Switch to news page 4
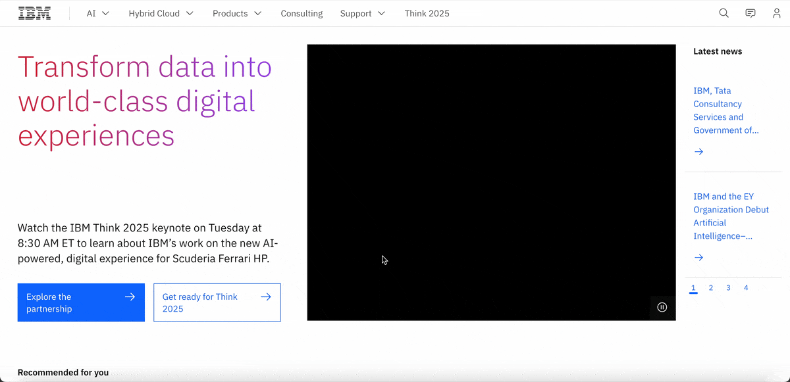 click(746, 288)
